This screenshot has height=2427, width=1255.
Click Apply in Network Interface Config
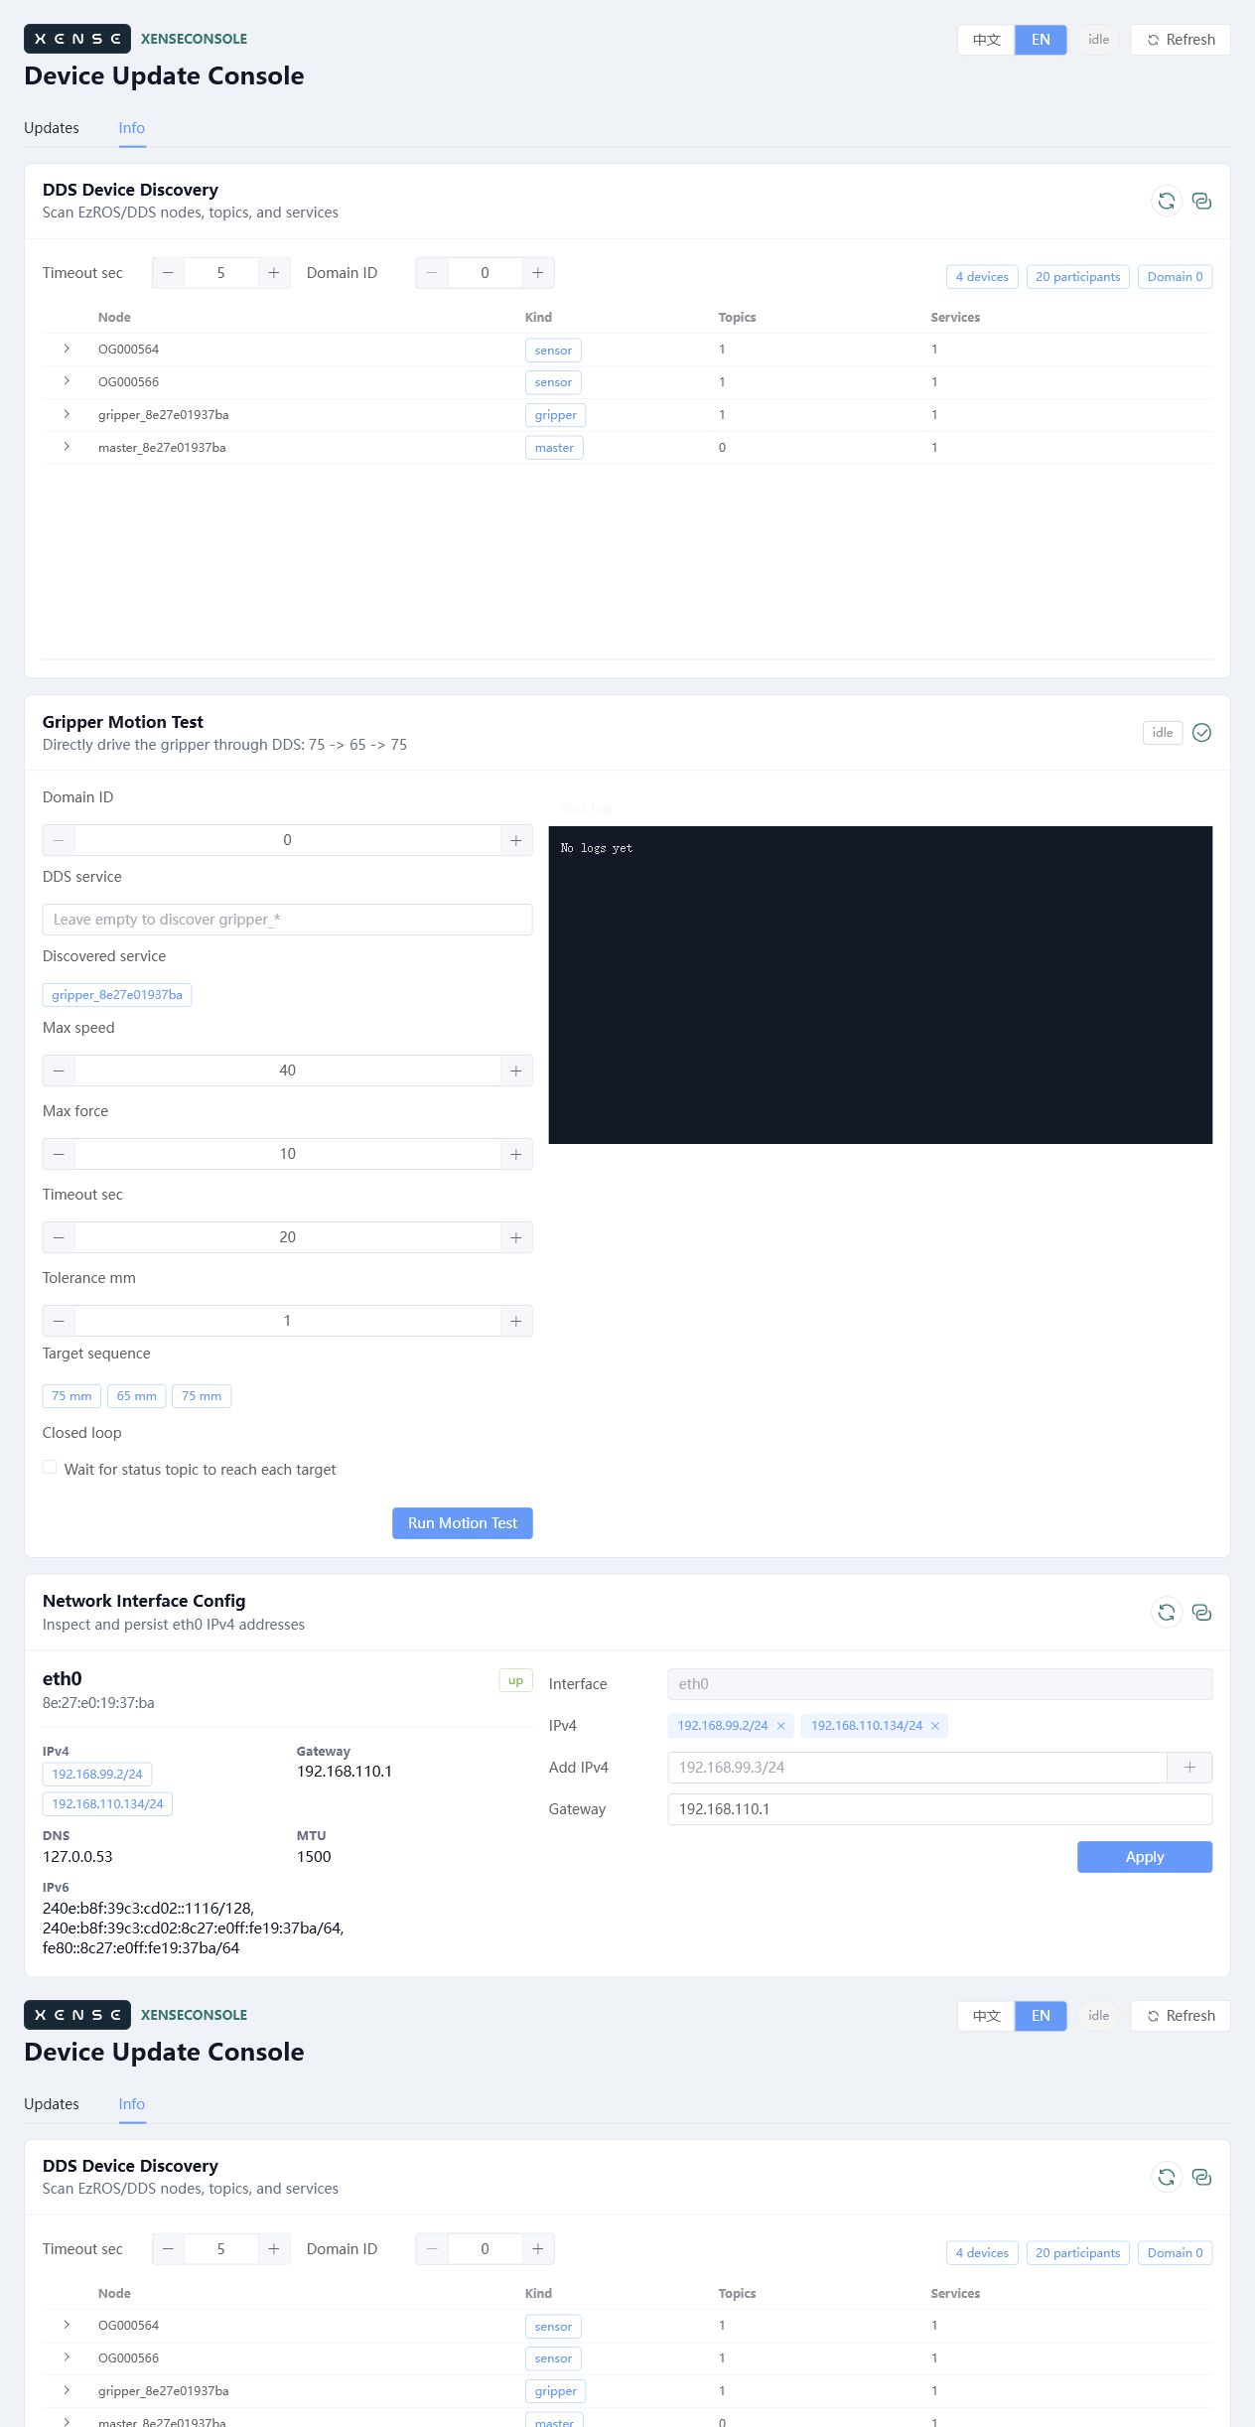[1145, 1857]
